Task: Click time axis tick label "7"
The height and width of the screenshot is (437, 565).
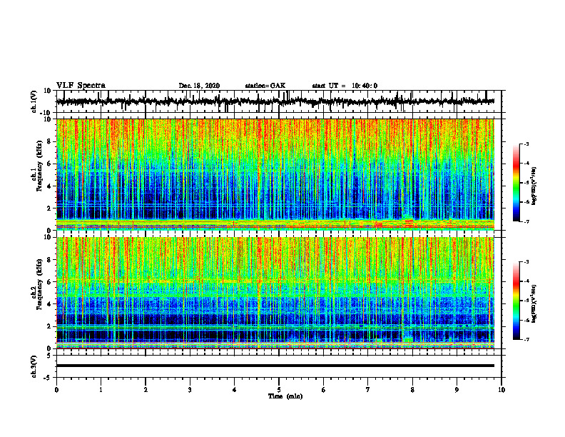Action: point(368,390)
